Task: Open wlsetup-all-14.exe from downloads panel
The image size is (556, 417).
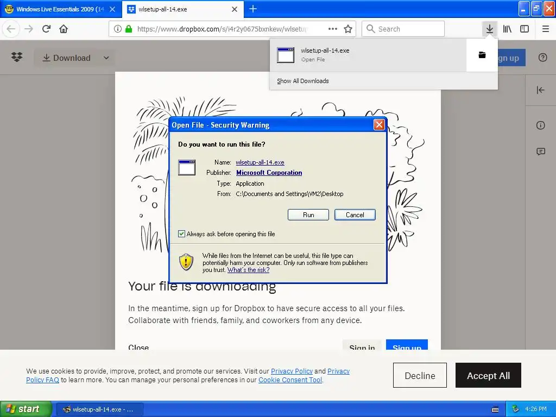Action: click(368, 55)
